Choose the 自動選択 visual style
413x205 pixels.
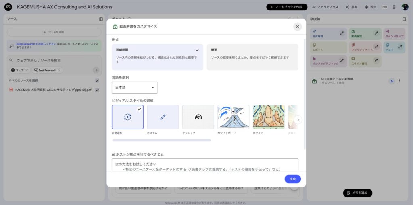127,117
